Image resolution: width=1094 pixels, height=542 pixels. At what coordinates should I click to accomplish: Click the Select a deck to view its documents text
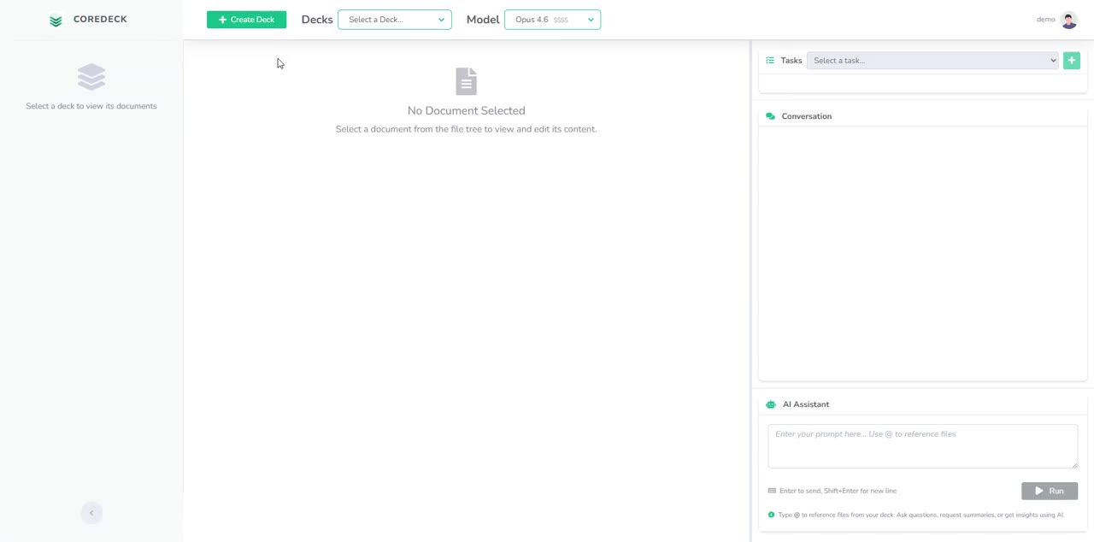pyautogui.click(x=91, y=106)
